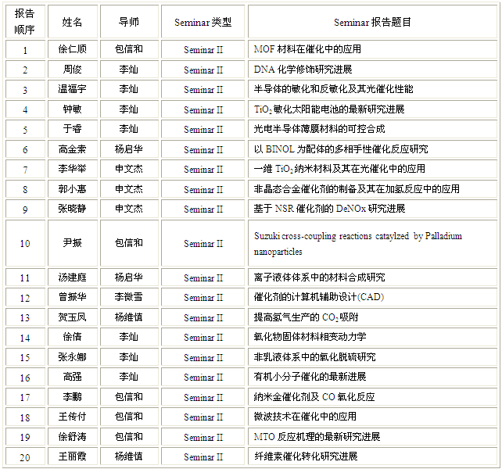The width and height of the screenshot is (502, 469).
Task: Click the 报告顺序 header cell
Action: tap(24, 23)
